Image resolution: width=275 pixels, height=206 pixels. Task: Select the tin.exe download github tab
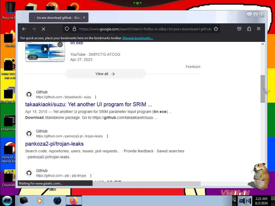coord(59,17)
